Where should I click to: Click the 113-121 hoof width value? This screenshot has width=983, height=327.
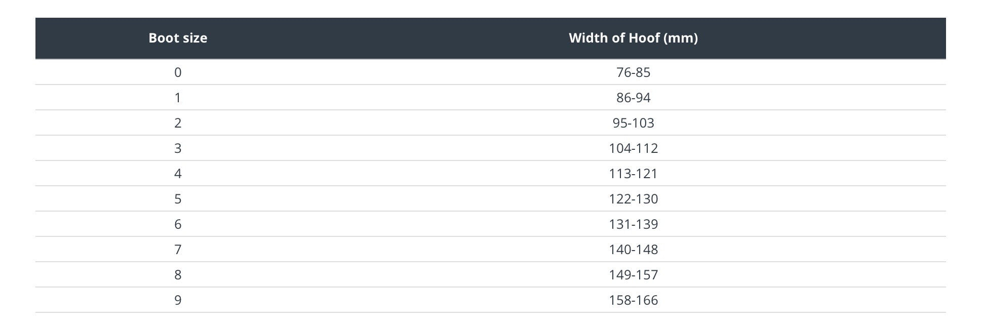tap(633, 174)
